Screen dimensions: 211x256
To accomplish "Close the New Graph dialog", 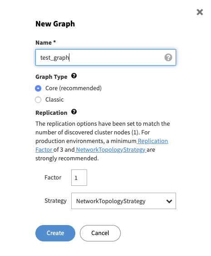I will click(x=200, y=12).
